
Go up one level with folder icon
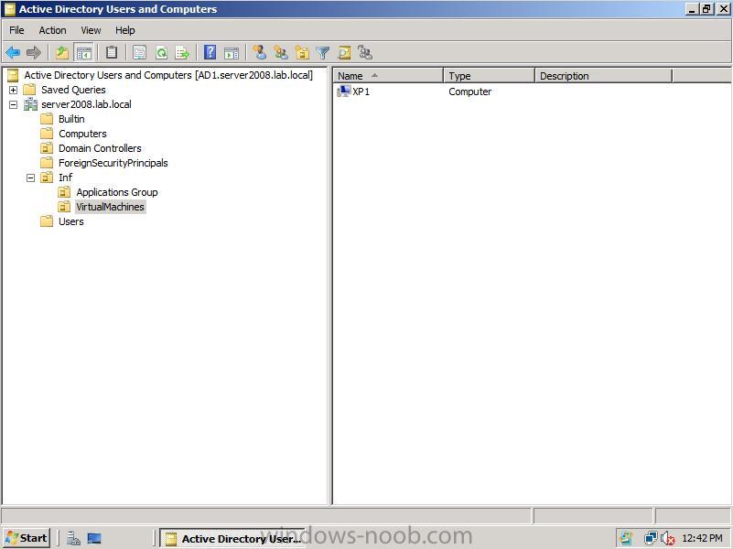(x=61, y=52)
